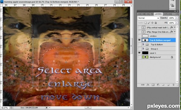This screenshot has width=181, height=110.
Task: Click the link layers icon
Action: coord(143,85)
